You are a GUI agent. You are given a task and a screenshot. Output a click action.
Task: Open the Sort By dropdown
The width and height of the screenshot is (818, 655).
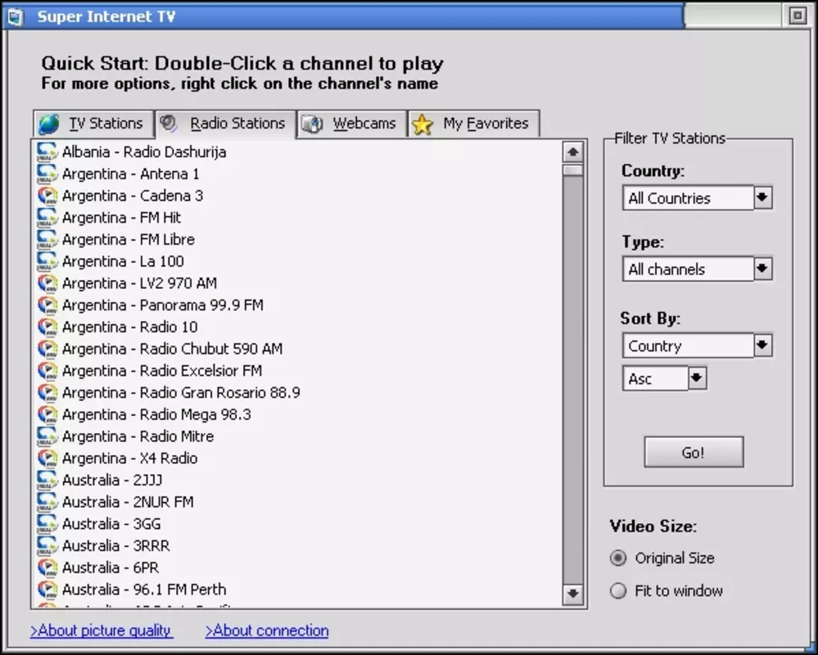click(762, 346)
